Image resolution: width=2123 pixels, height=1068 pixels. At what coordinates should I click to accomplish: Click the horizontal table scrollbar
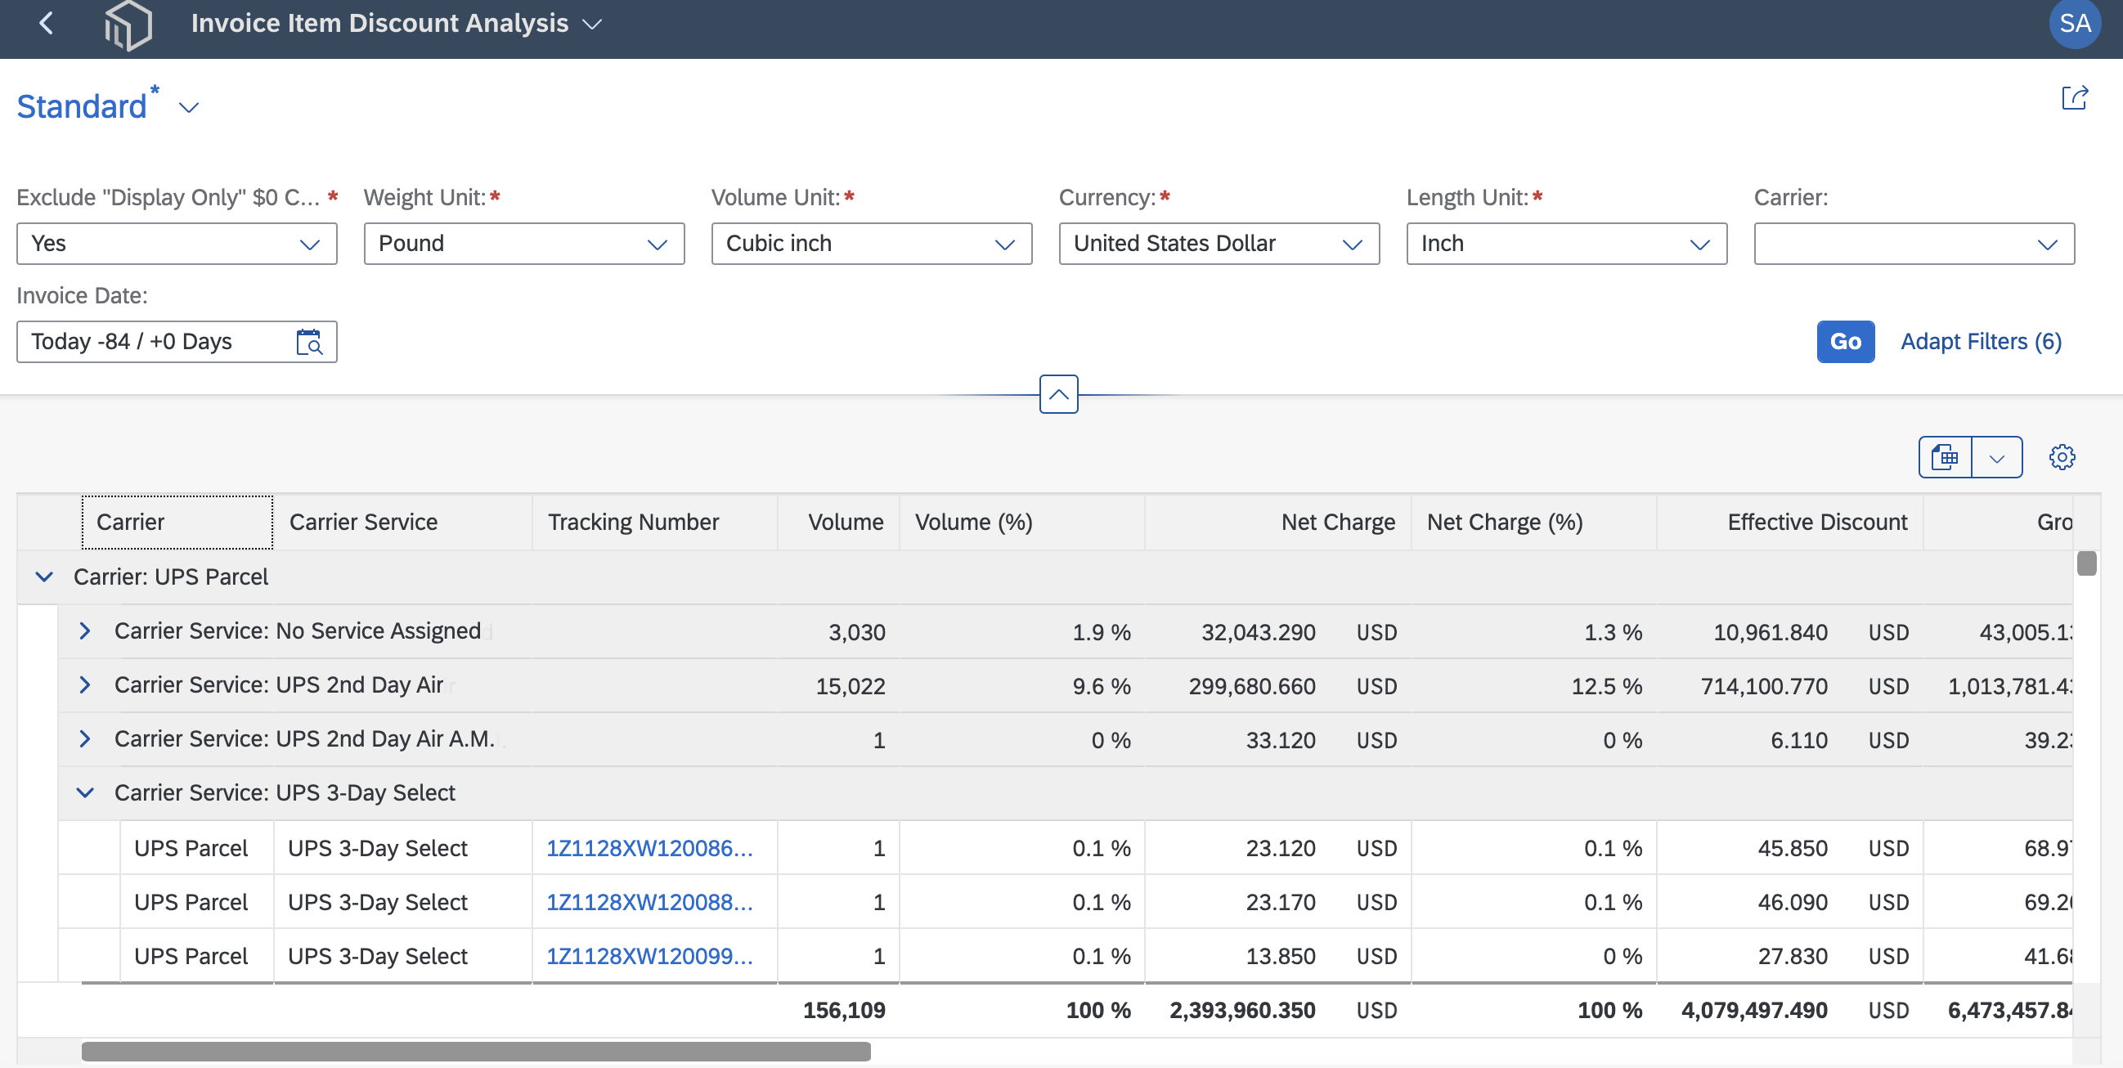475,1052
